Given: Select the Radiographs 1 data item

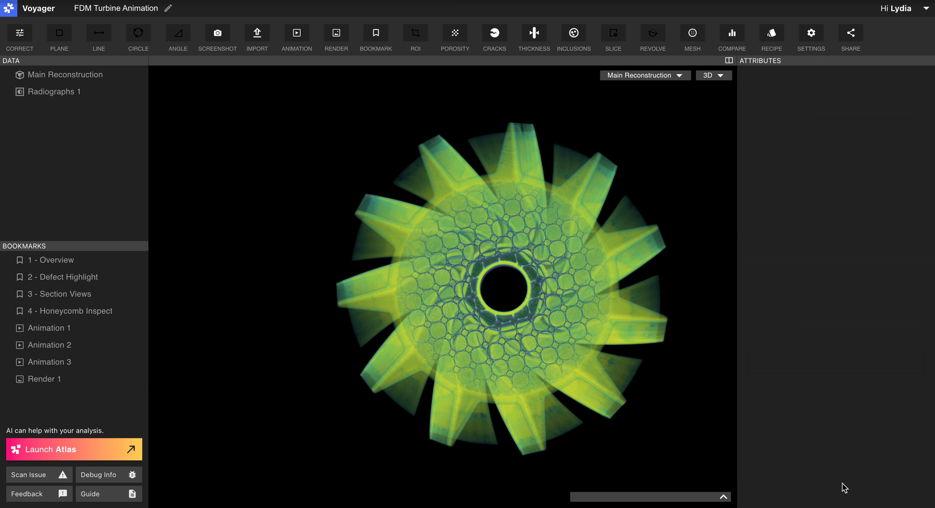Looking at the screenshot, I should [54, 91].
